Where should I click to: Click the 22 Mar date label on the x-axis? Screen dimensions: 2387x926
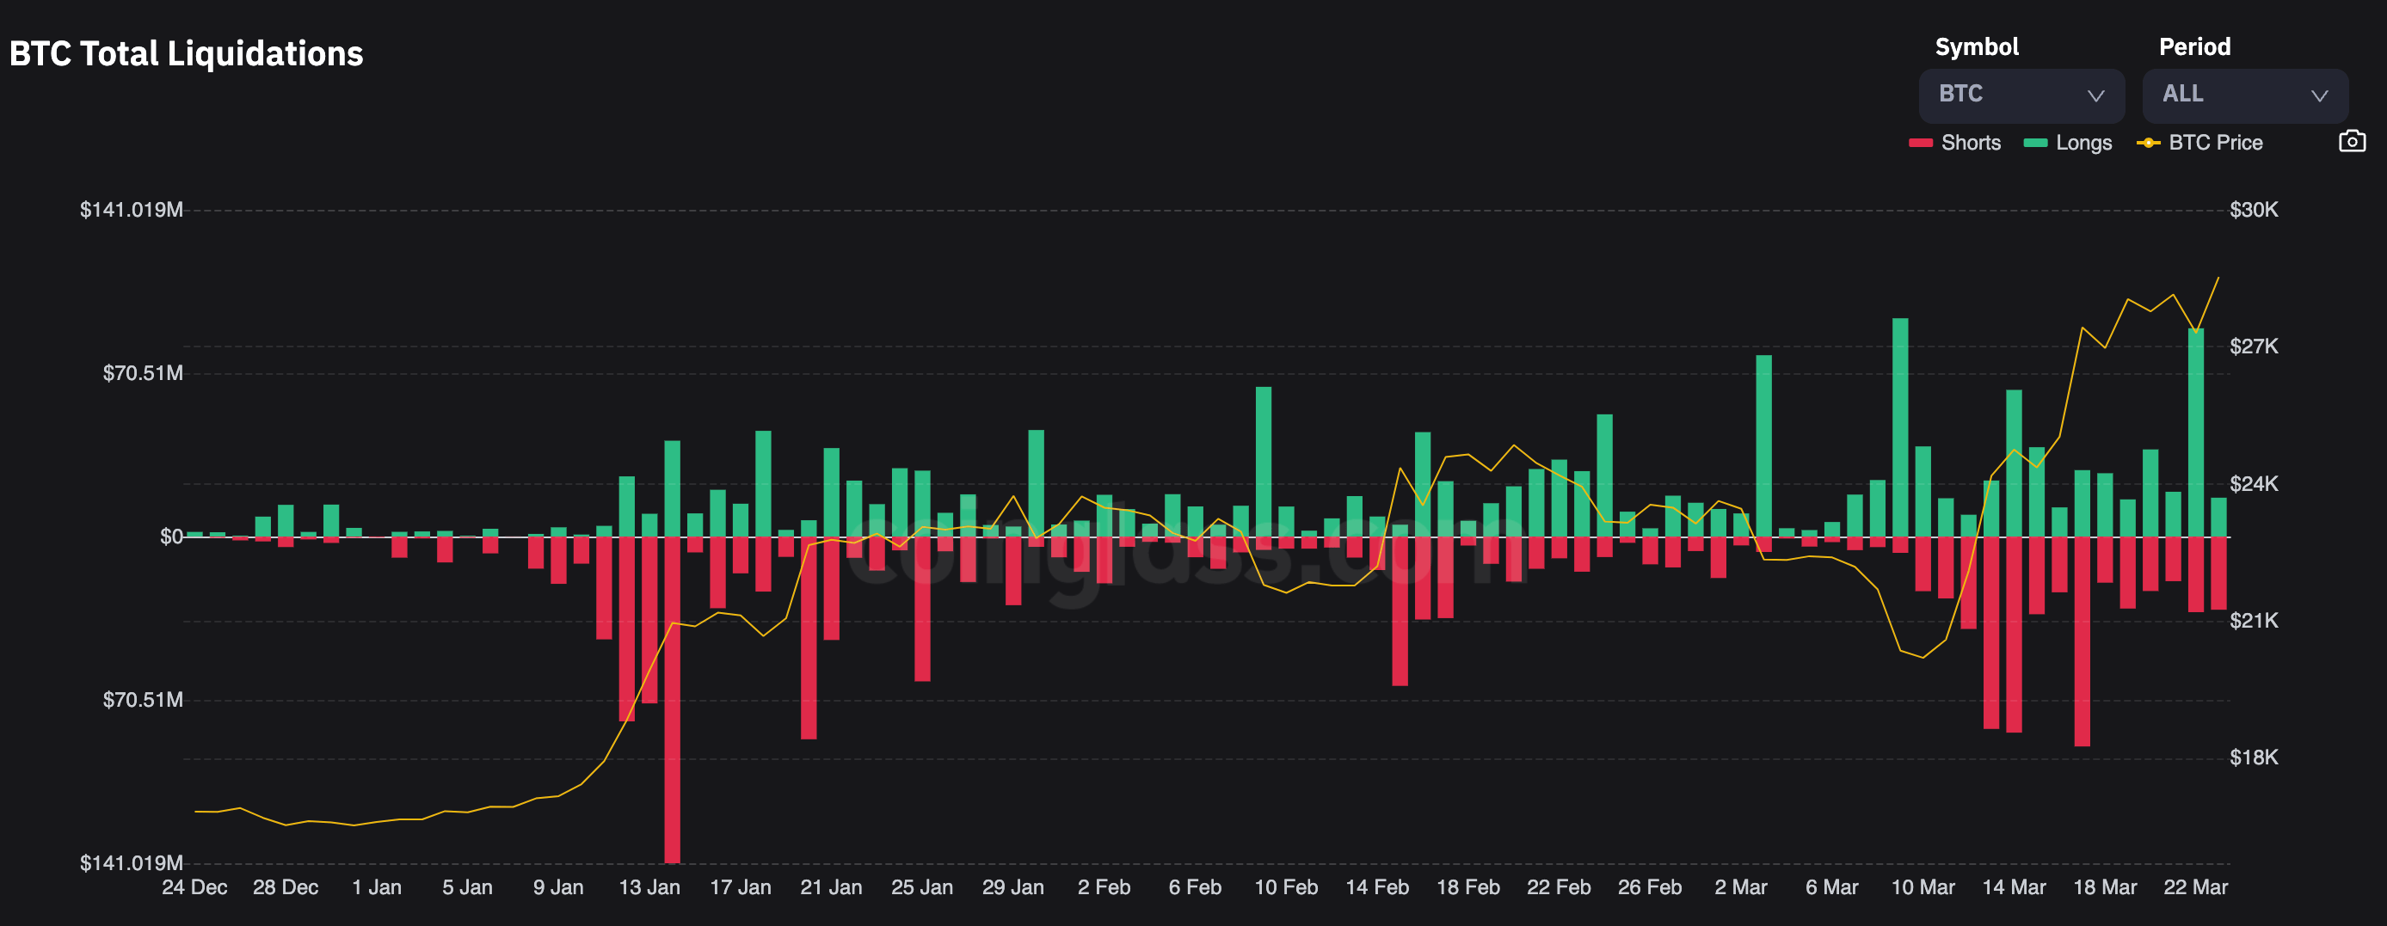(2194, 887)
